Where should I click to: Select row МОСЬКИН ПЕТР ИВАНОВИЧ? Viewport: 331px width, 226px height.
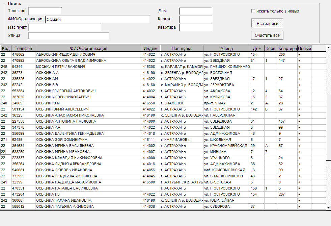coord(163,67)
